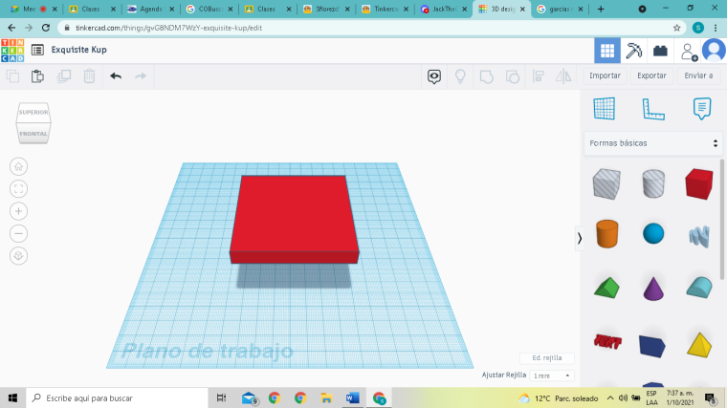Image resolution: width=727 pixels, height=408 pixels.
Task: Click the Mirror flip icon
Action: [563, 76]
